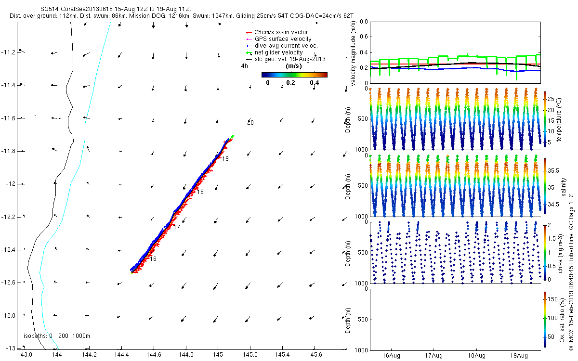578x361 pixels.
Task: Click the '4h' scale label near legend
Action: [x=244, y=66]
